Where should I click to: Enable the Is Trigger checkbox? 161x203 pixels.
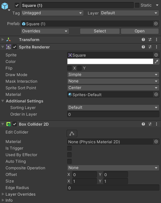pos(69,148)
